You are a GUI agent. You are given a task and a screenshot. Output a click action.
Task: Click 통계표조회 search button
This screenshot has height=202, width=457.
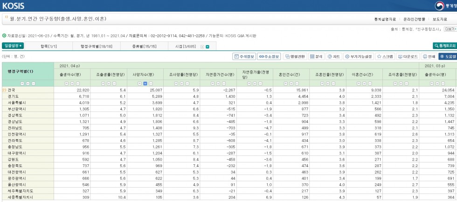445,46
